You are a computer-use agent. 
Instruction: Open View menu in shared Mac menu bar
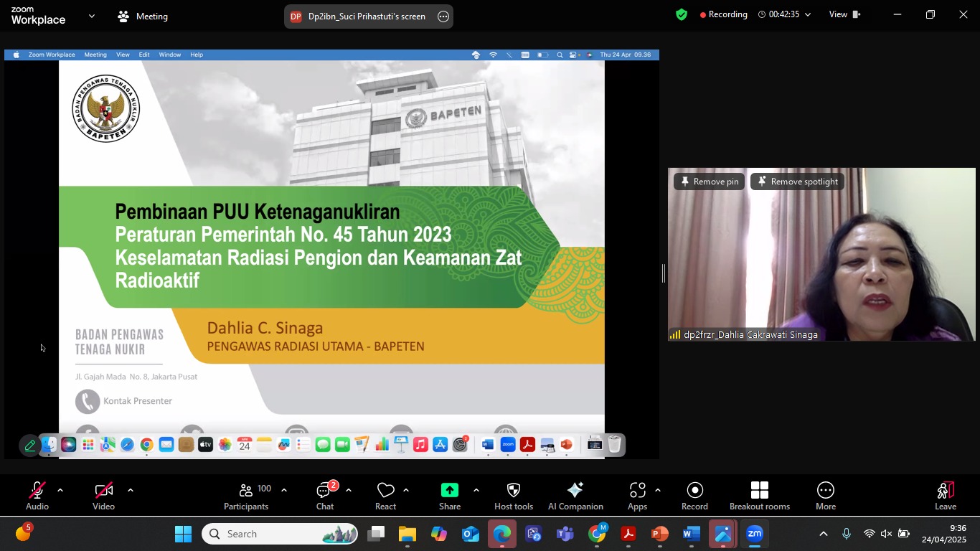click(123, 55)
